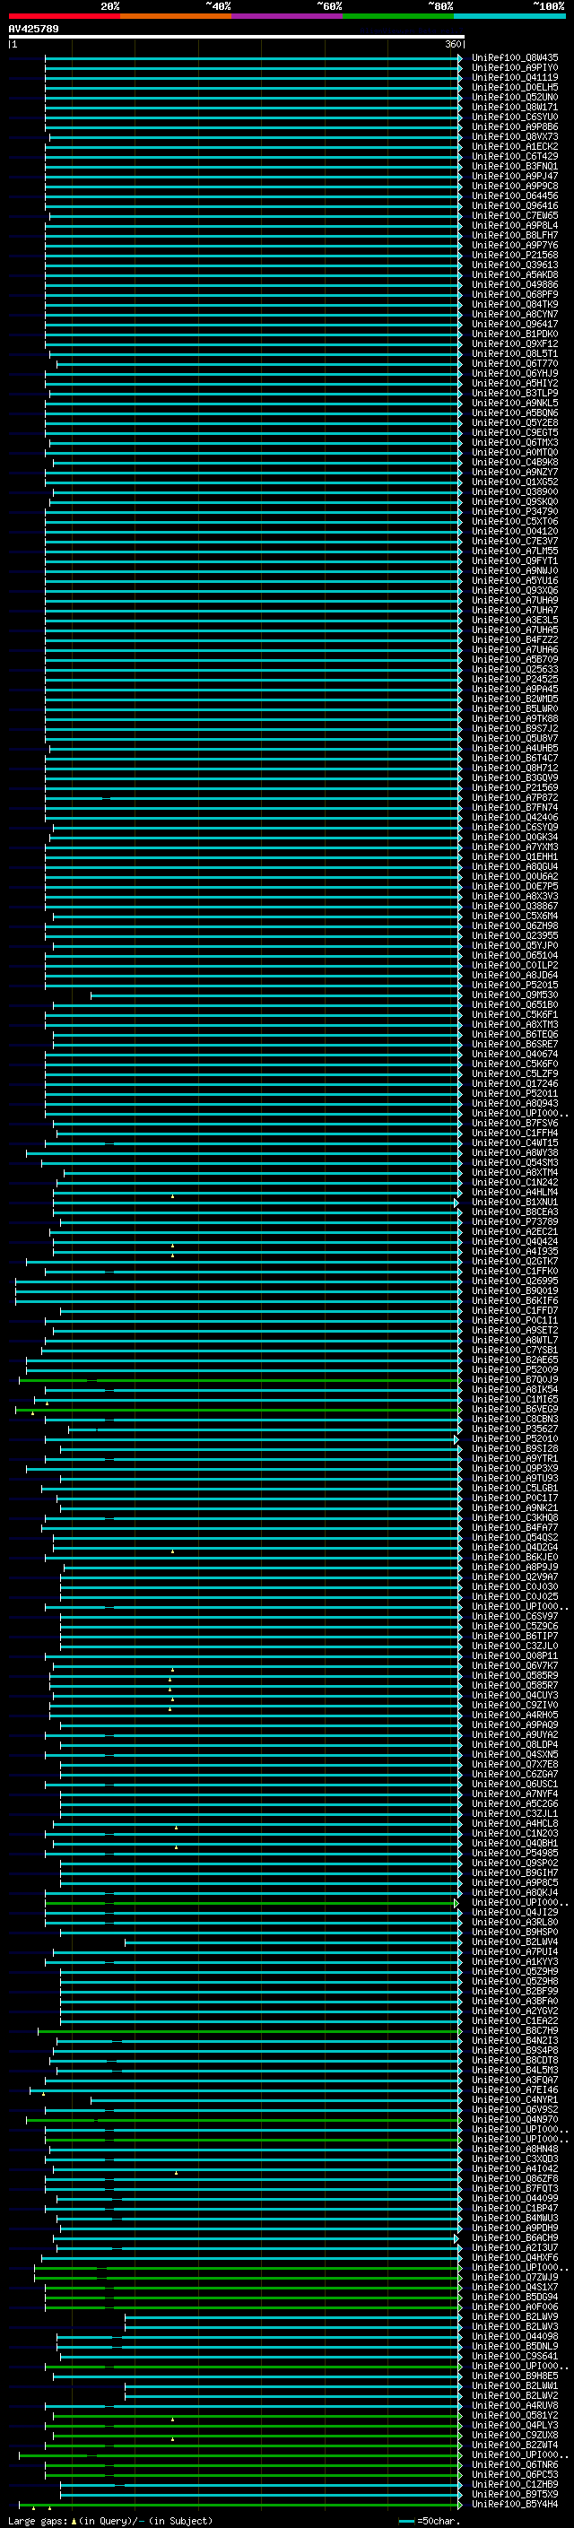This screenshot has height=2528, width=574.
Task: Select label UniRef100_A9NKL5
Action: coord(514,404)
